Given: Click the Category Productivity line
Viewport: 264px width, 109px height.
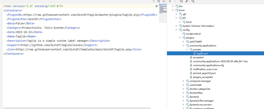Looking at the screenshot, I should point(44,28).
